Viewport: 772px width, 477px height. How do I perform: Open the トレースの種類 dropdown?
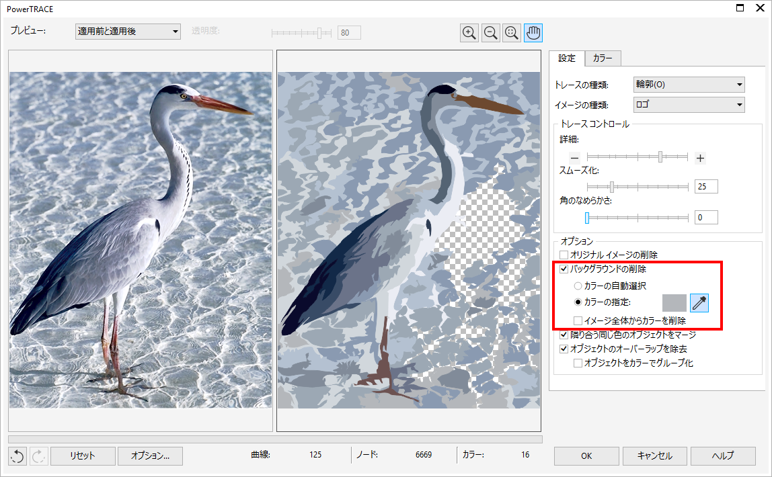tap(689, 85)
